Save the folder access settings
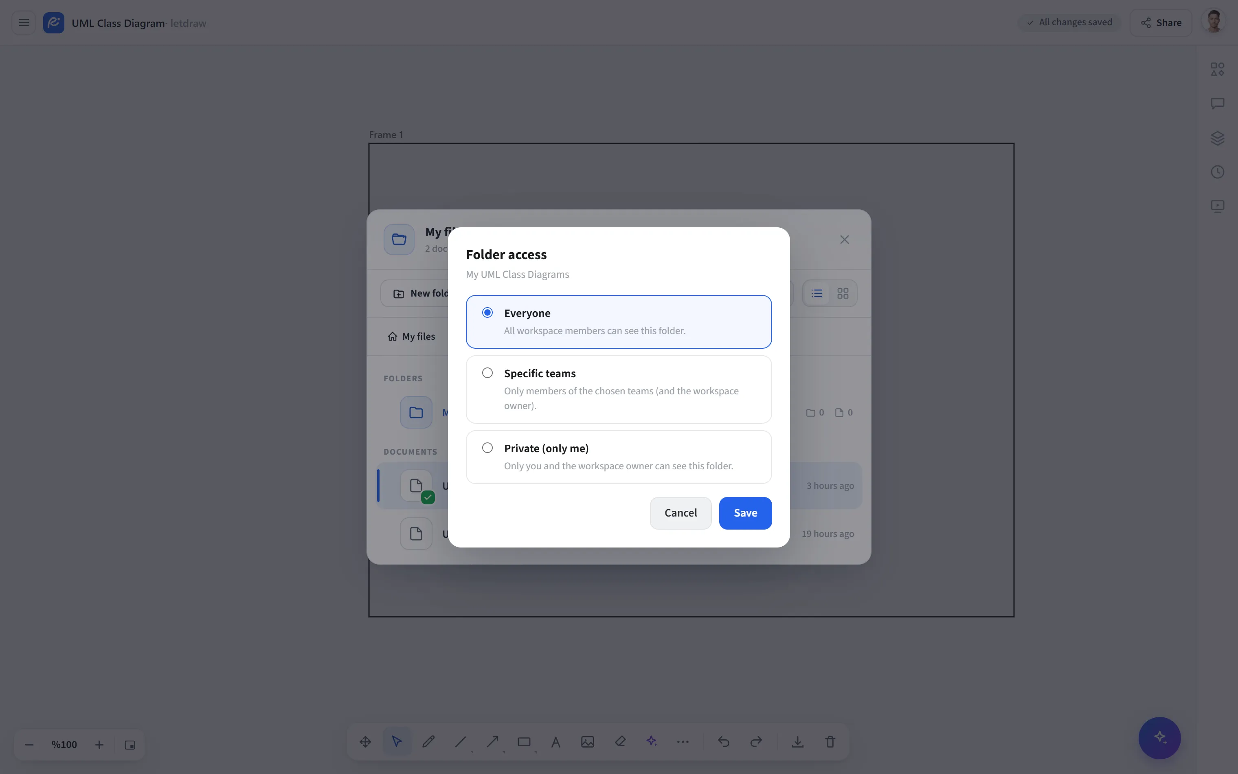 pos(745,513)
